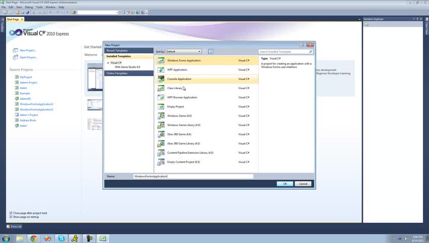
Task: Select Windows Forms Application template icon
Action: pyautogui.click(x=161, y=60)
